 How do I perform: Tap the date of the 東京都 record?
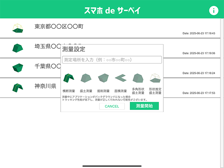(199, 34)
